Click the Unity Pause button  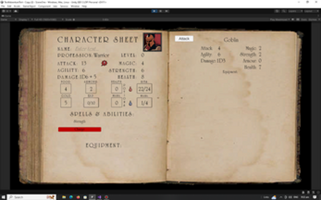pyautogui.click(x=161, y=11)
